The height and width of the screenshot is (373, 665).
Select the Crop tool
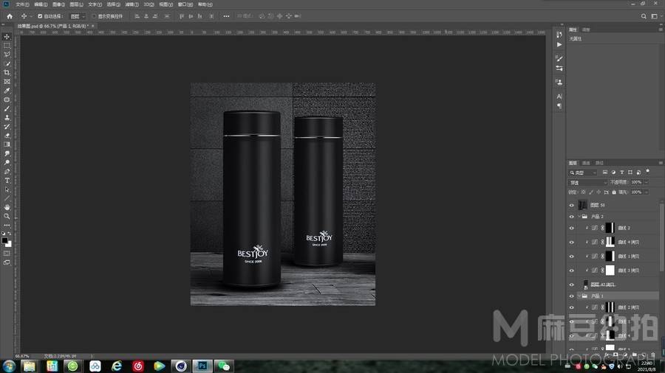pyautogui.click(x=7, y=73)
